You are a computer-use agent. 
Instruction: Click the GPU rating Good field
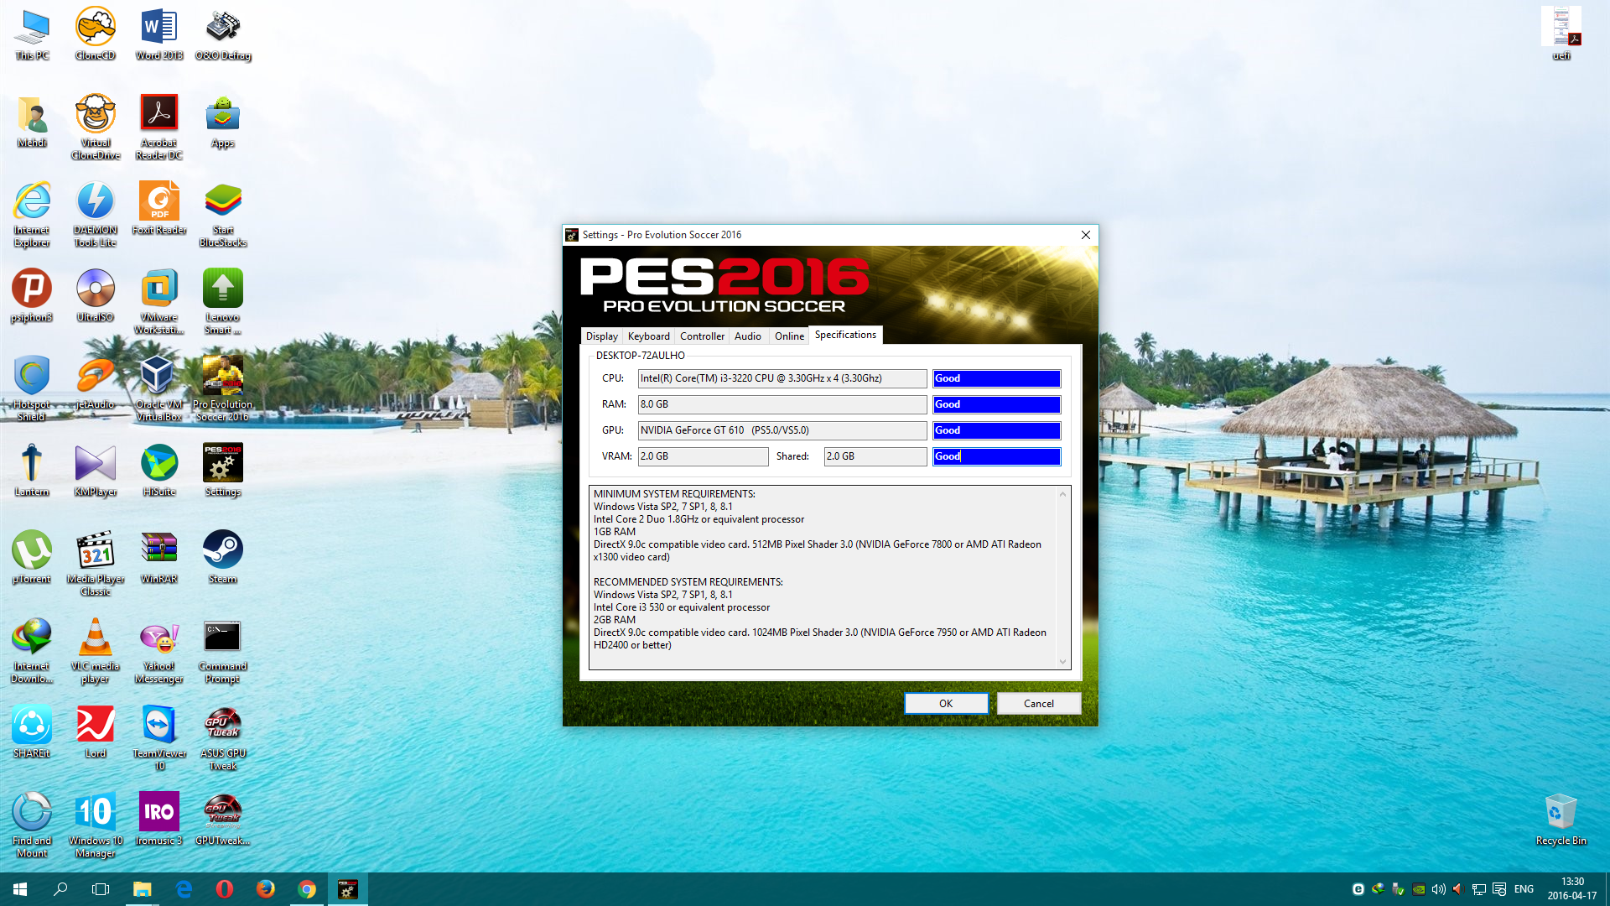click(996, 430)
